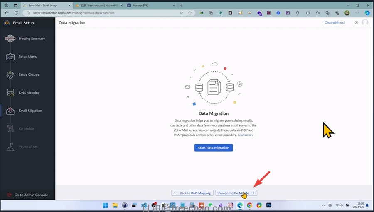This screenshot has height=212, width=374.
Task: Open the browser split screen icon
Action: point(308,13)
